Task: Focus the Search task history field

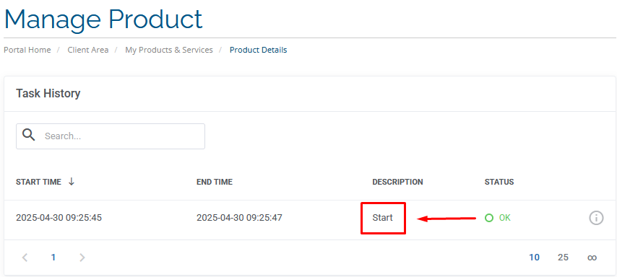Action: (111, 136)
